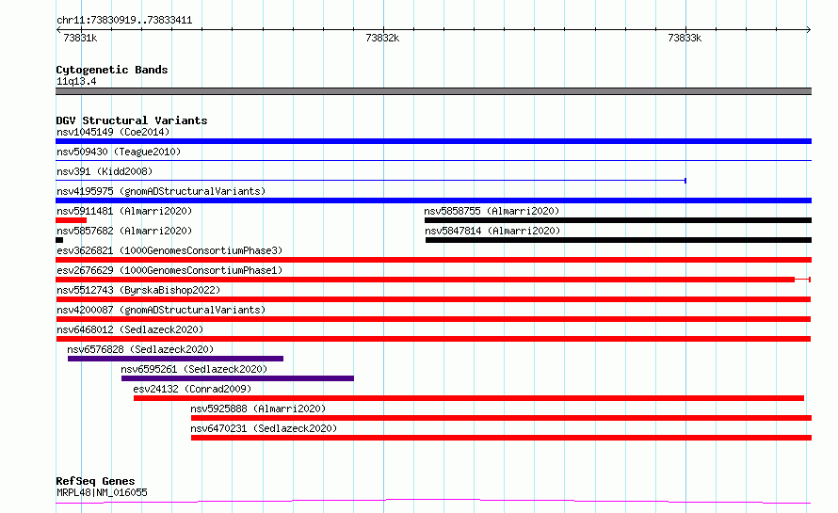Click the red esv2676629 variant bar
Viewport: 838px width, 513px height.
pos(433,280)
